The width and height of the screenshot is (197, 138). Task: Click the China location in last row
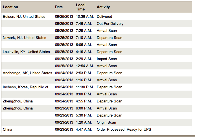tap(8, 130)
